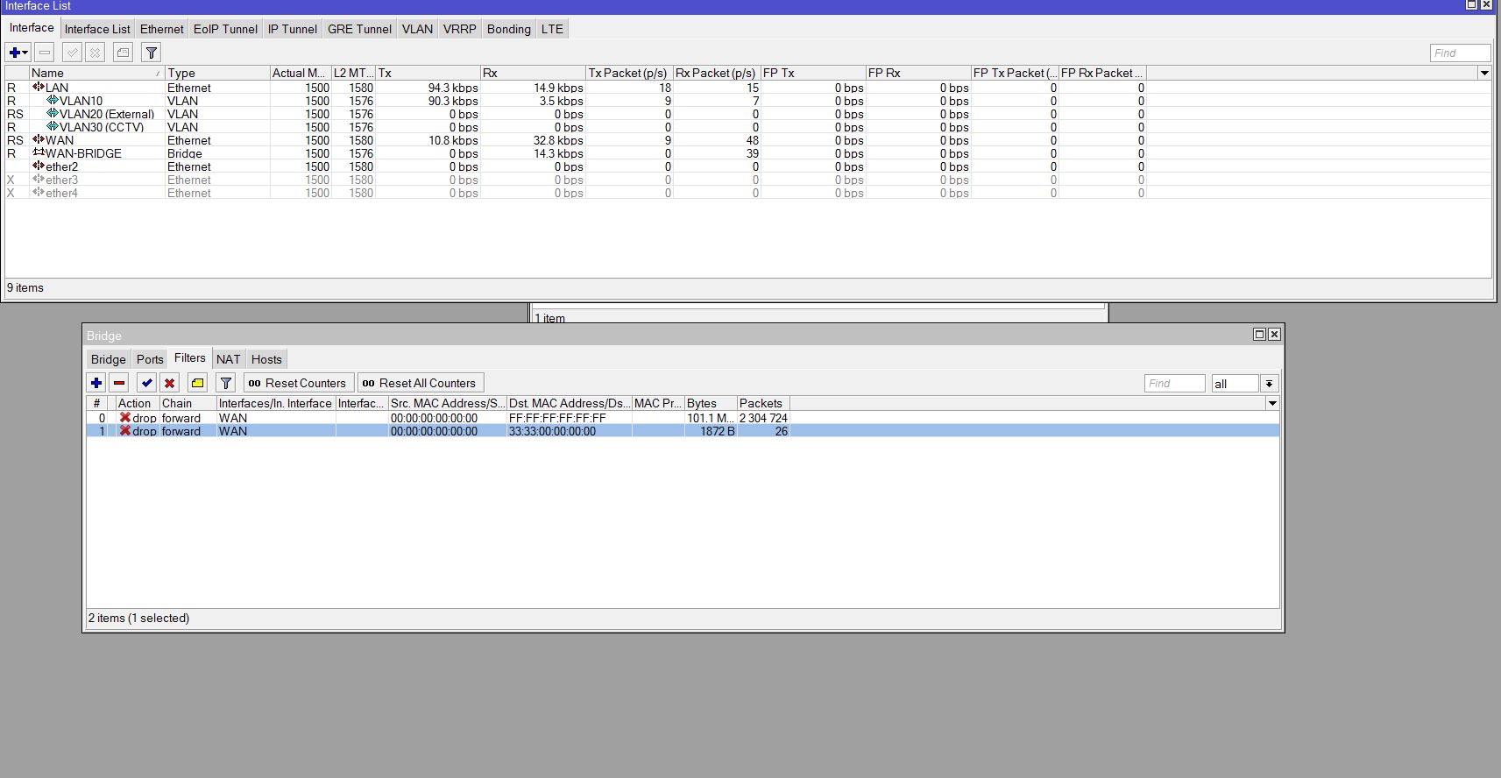Sort bridge filters by Action column header
Screen dimensions: 1501x778
click(138, 403)
